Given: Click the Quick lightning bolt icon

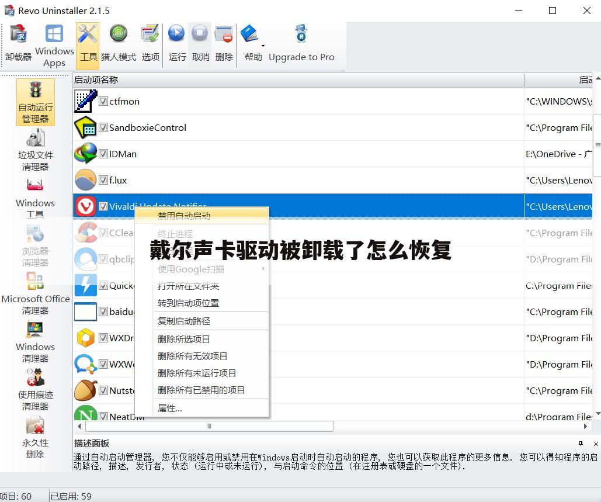Looking at the screenshot, I should [85, 285].
